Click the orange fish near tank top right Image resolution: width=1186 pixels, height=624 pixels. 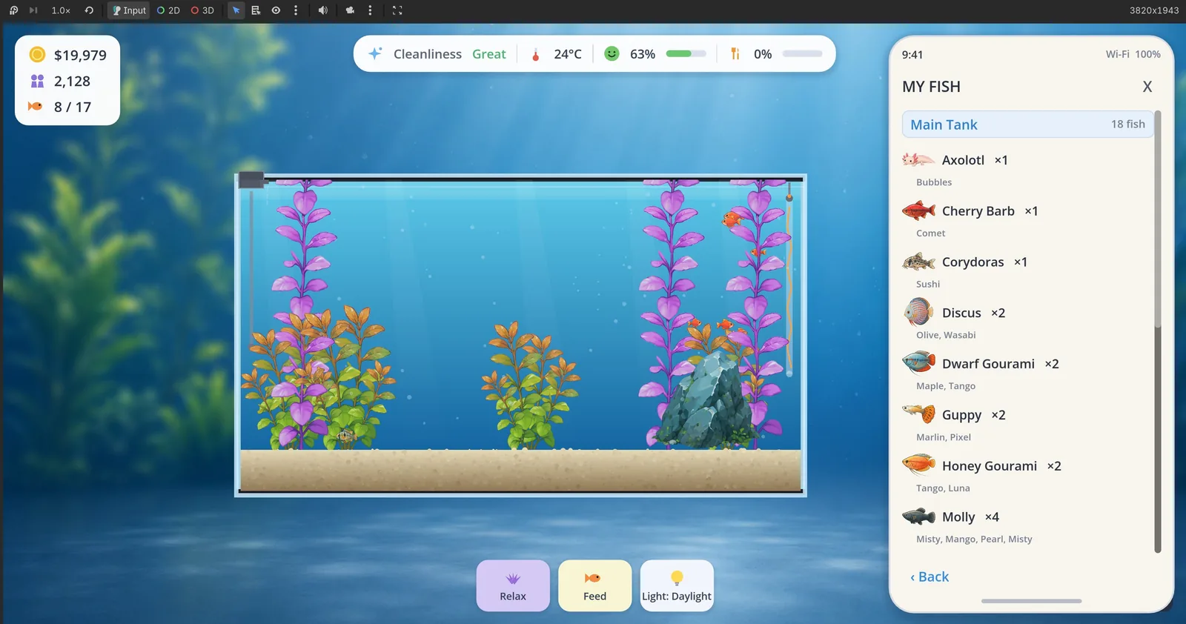pos(732,219)
